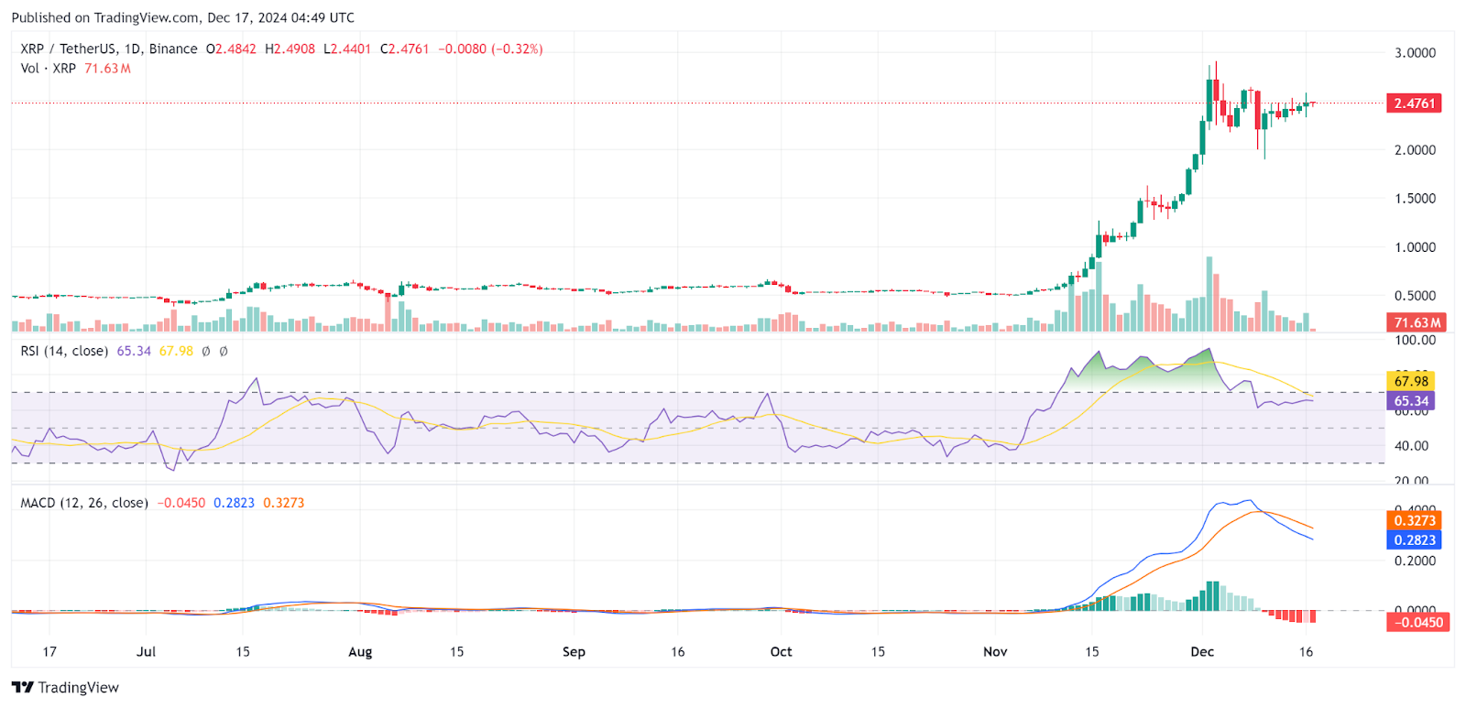
Task: Click the low price value L2.4401
Action: (347, 49)
